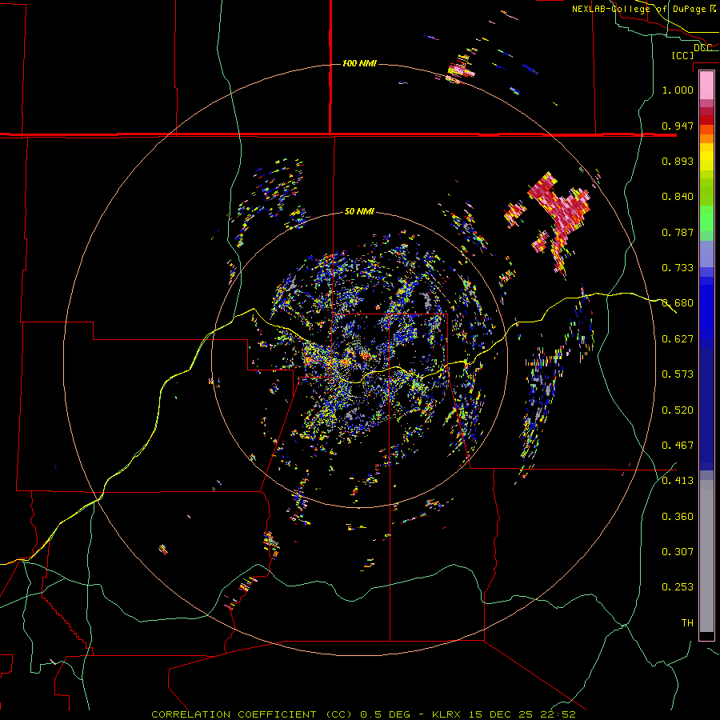Click the 0.840 scale value
This screenshot has height=720, width=720.
[678, 197]
